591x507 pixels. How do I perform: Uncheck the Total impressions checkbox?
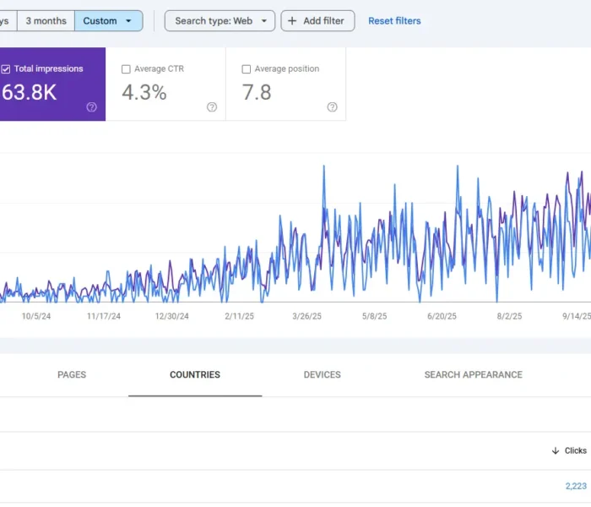(x=6, y=69)
